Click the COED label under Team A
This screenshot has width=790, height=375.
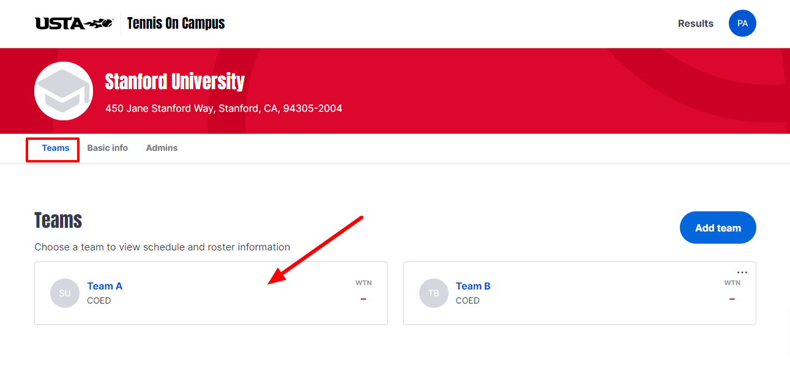99,300
